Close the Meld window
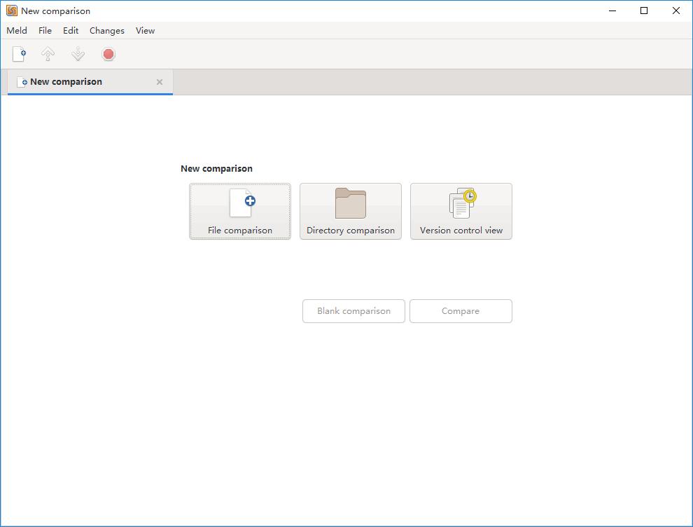This screenshot has height=527, width=693. pos(675,11)
